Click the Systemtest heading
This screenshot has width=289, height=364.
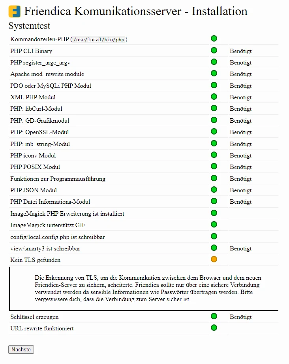click(29, 26)
